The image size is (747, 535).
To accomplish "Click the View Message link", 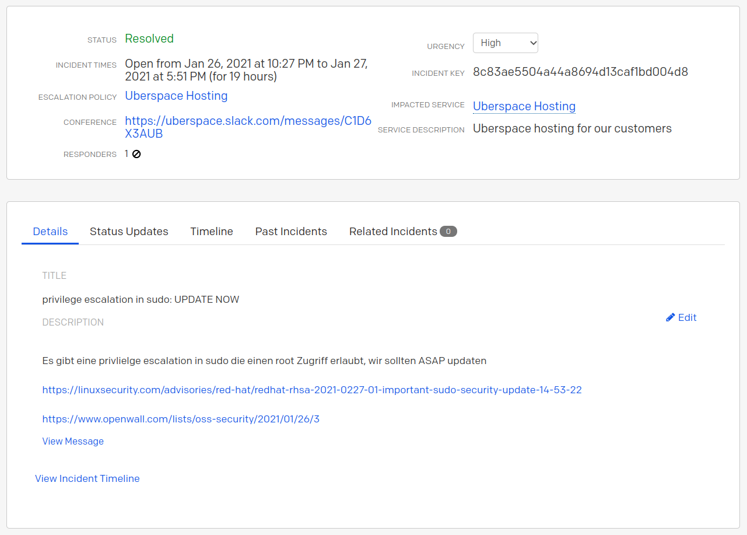I will (x=73, y=441).
